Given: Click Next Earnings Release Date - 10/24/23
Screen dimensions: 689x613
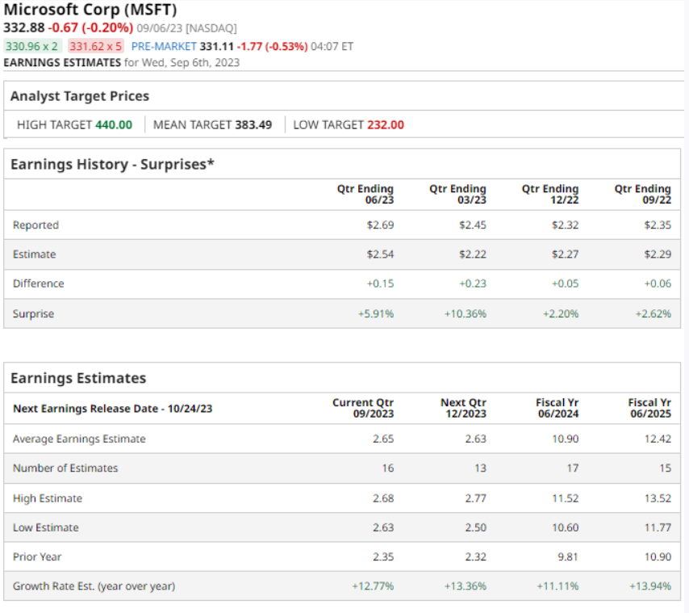Looking at the screenshot, I should click(112, 409).
